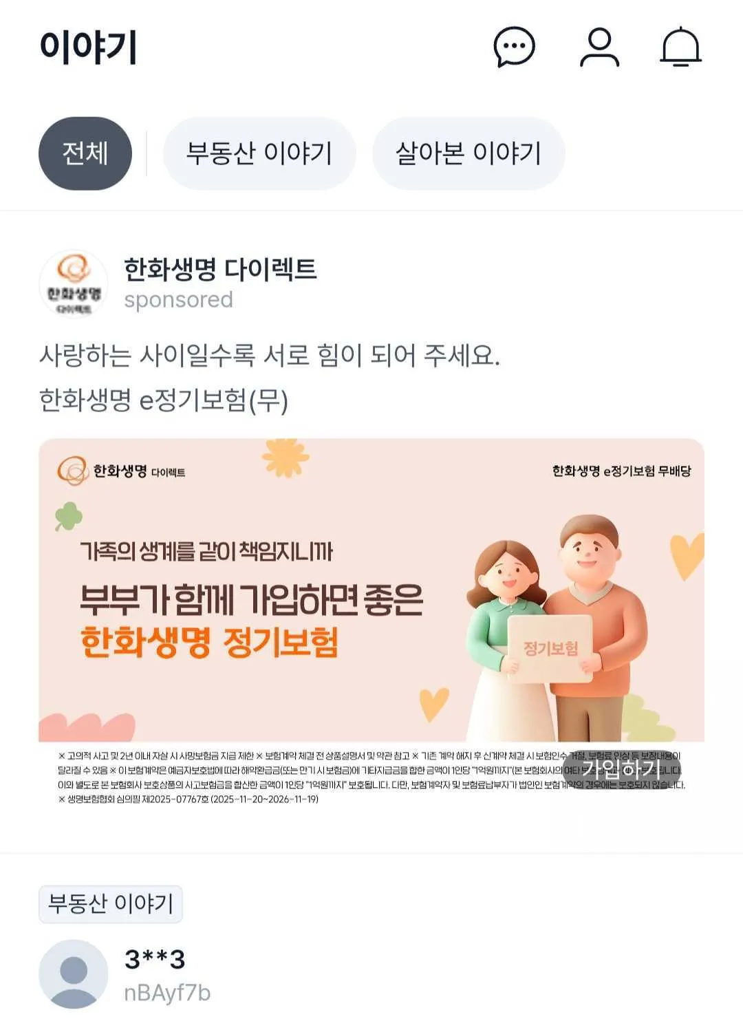Tap the 한화생명 다이렉트 sponsor name
Screen dimensions: 743x1032
pyautogui.click(x=220, y=269)
